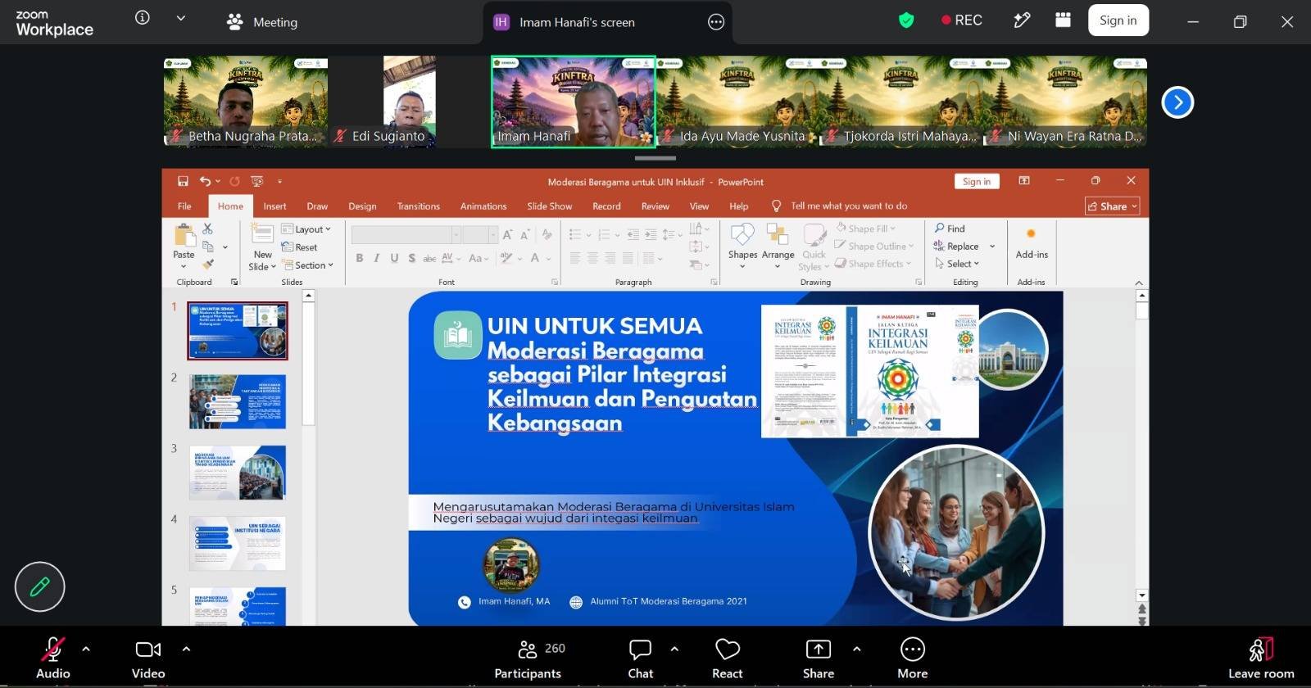The height and width of the screenshot is (688, 1311).
Task: Click the Cut scissors icon
Action: (207, 229)
